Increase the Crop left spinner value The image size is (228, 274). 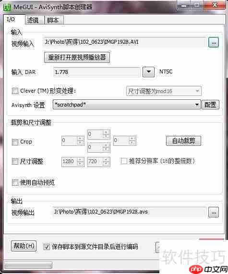coord(80,139)
